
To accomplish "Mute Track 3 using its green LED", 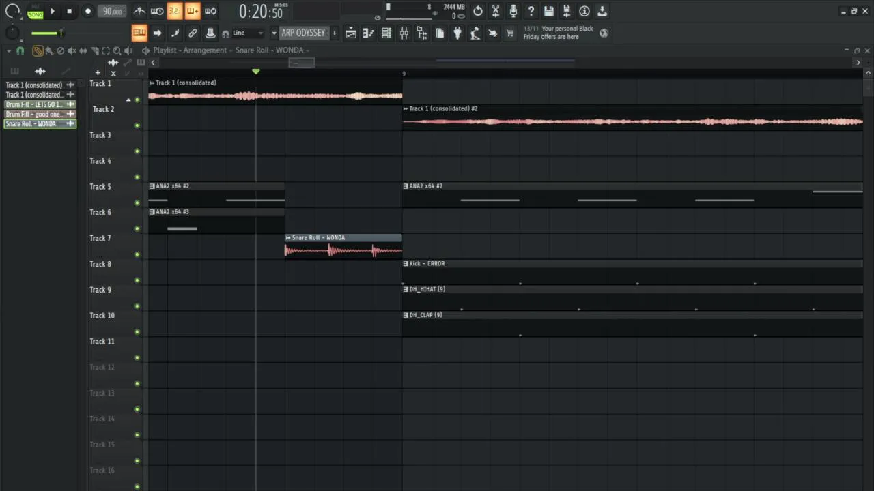I will tap(137, 151).
